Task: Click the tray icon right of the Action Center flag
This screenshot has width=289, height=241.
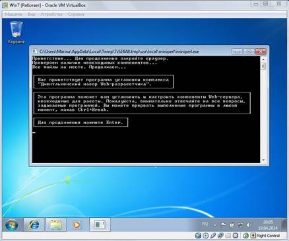Action: click(x=232, y=224)
